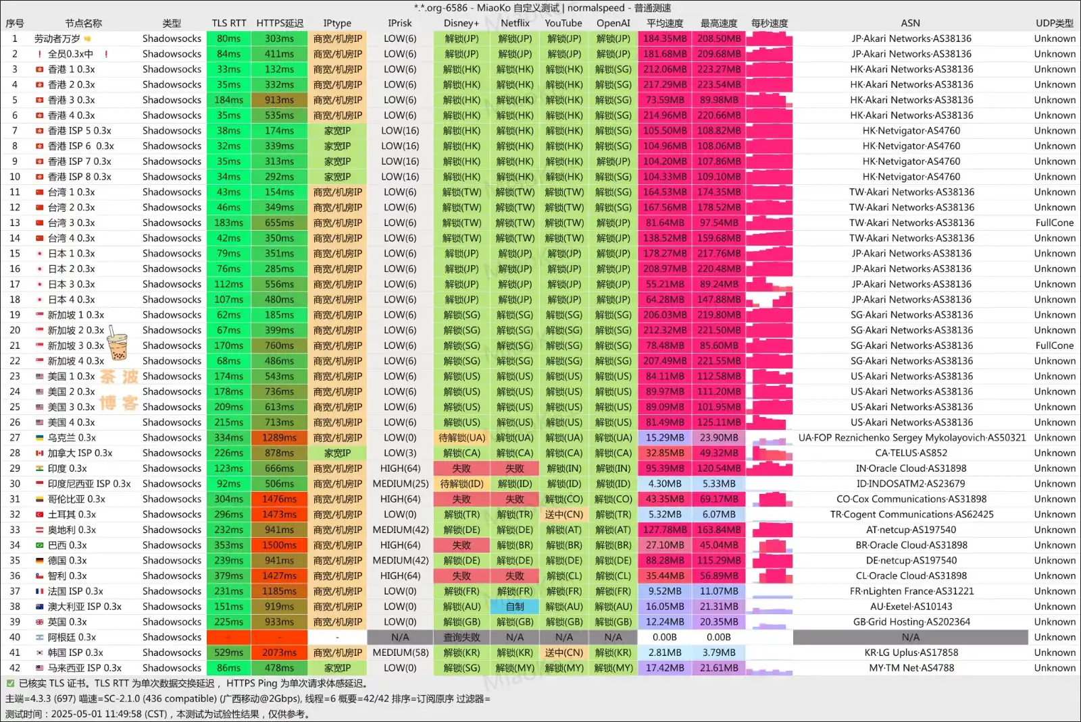Click the South Korea flag for 韩国 ISP
Image resolution: width=1081 pixels, height=722 pixels.
tap(40, 653)
